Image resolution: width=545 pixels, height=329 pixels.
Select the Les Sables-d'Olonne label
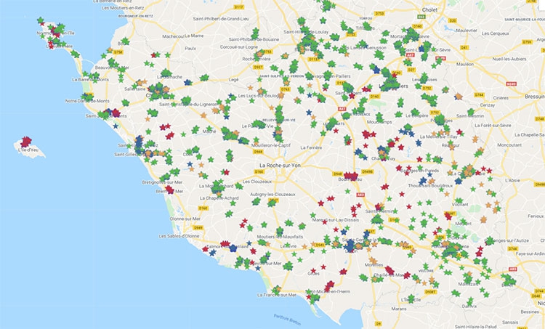tap(179, 236)
